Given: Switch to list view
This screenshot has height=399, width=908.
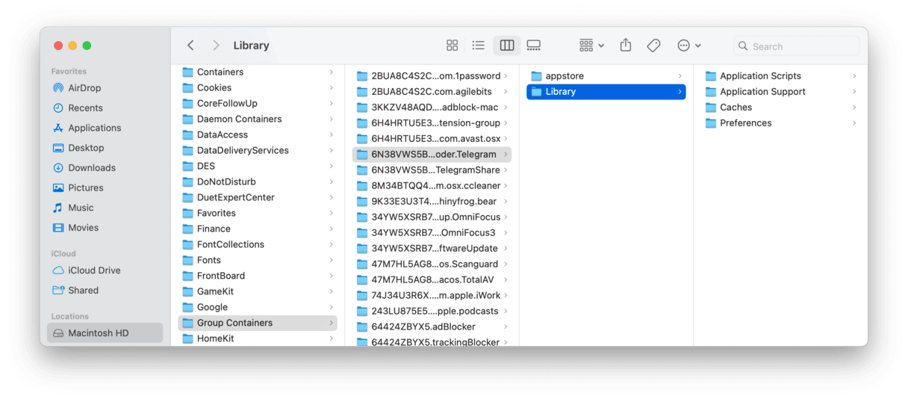Looking at the screenshot, I should click(x=479, y=46).
